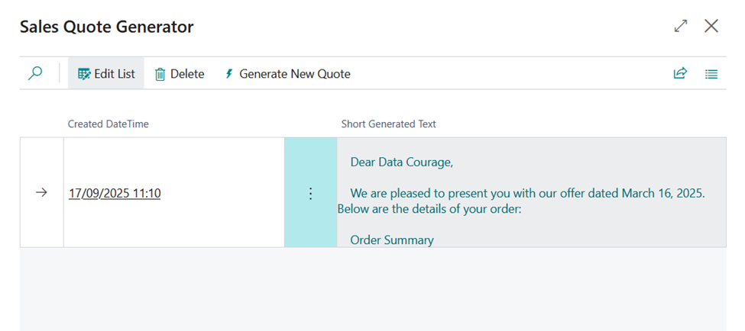745x331 pixels.
Task: Click the offer dated March 16 sentence
Action: coord(527,193)
